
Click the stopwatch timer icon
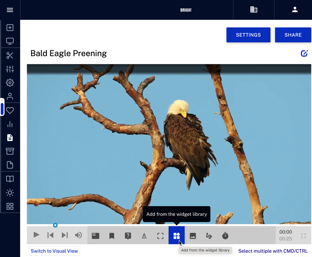tap(225, 236)
